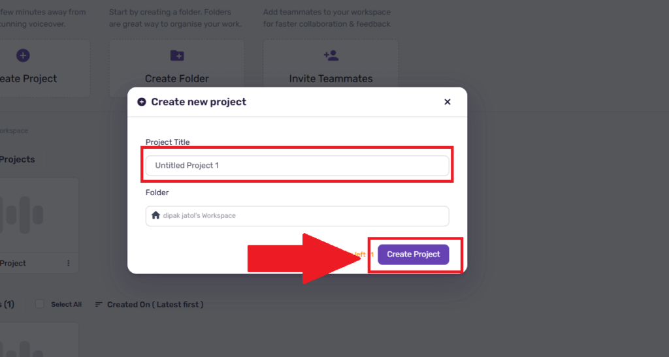669x357 pixels.
Task: Open the project waveform thumbnail
Action: point(39,215)
